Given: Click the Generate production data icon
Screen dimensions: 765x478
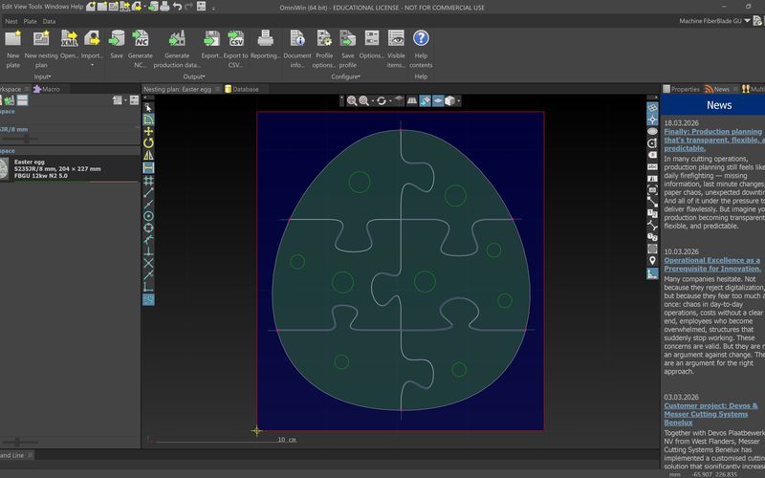Looking at the screenshot, I should pos(177,38).
